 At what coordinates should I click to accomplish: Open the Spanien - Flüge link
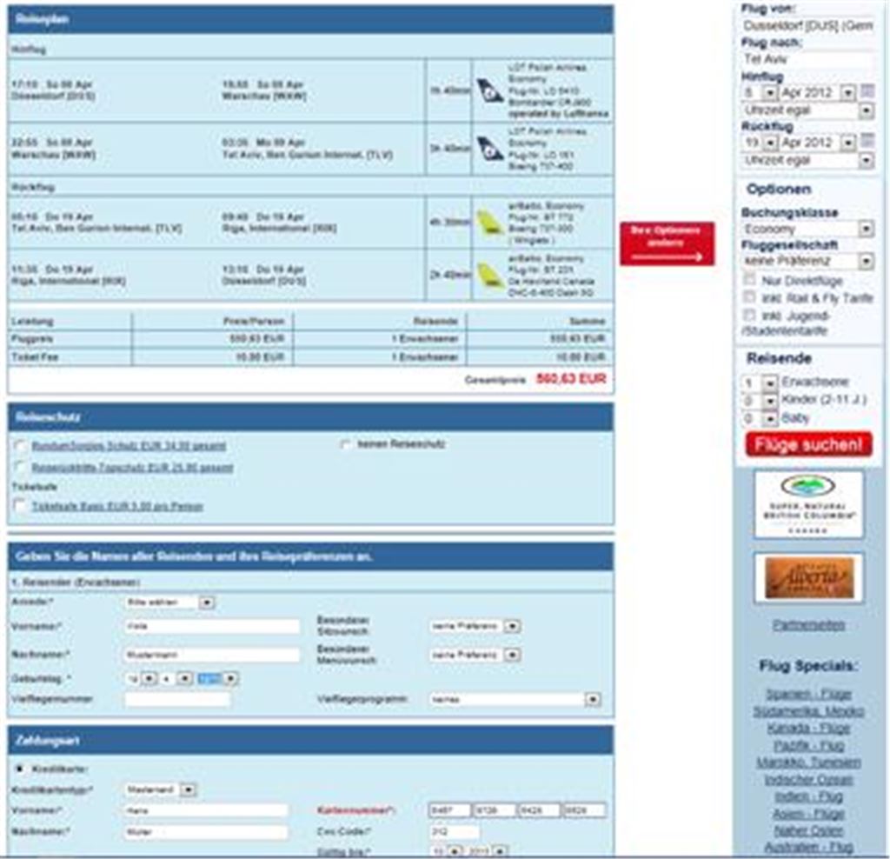click(808, 694)
